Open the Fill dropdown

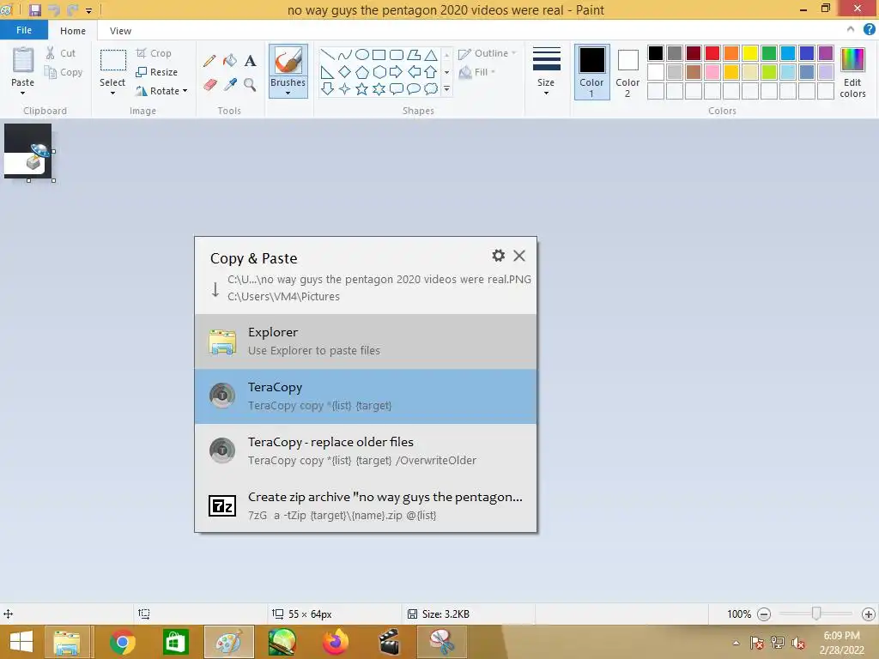477,72
